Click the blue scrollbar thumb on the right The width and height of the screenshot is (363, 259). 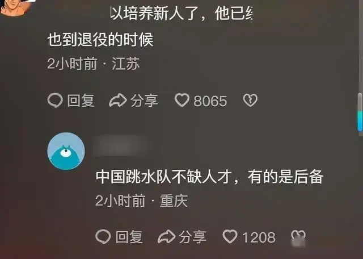(x=360, y=112)
